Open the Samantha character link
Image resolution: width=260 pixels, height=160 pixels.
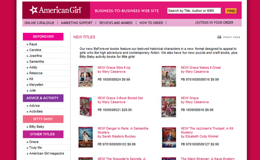click(37, 62)
